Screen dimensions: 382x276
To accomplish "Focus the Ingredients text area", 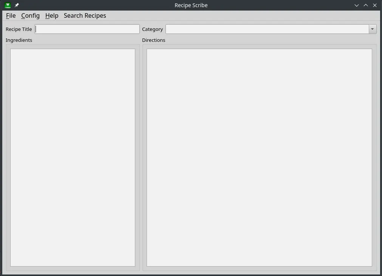I will (x=73, y=158).
